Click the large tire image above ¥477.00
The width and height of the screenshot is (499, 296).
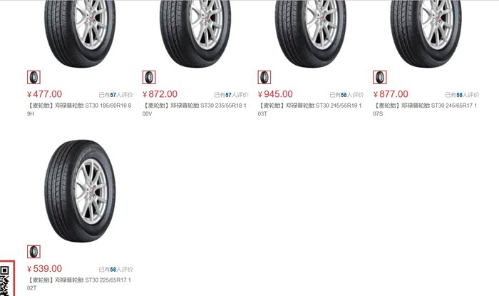click(80, 34)
